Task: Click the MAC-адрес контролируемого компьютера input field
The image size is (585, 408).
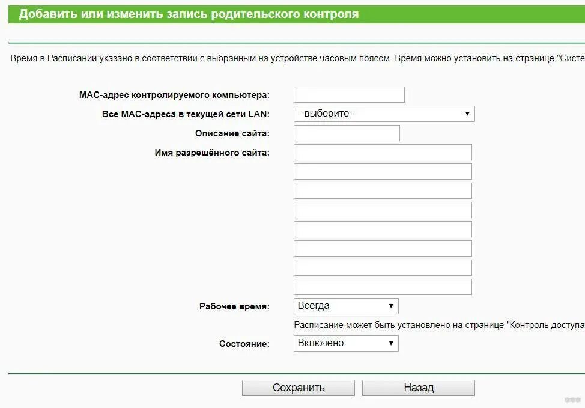Action: [x=349, y=95]
